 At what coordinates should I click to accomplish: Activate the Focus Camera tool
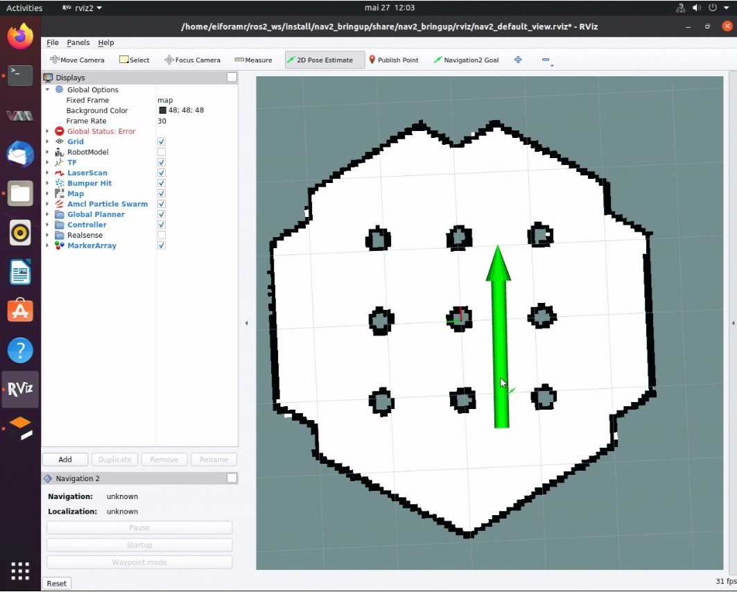[x=192, y=60]
